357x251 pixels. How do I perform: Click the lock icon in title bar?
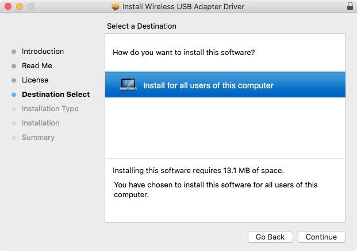350,6
